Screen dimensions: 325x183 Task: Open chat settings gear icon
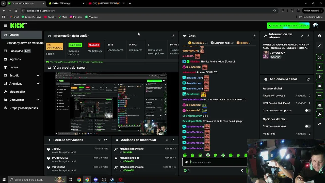click(242, 171)
